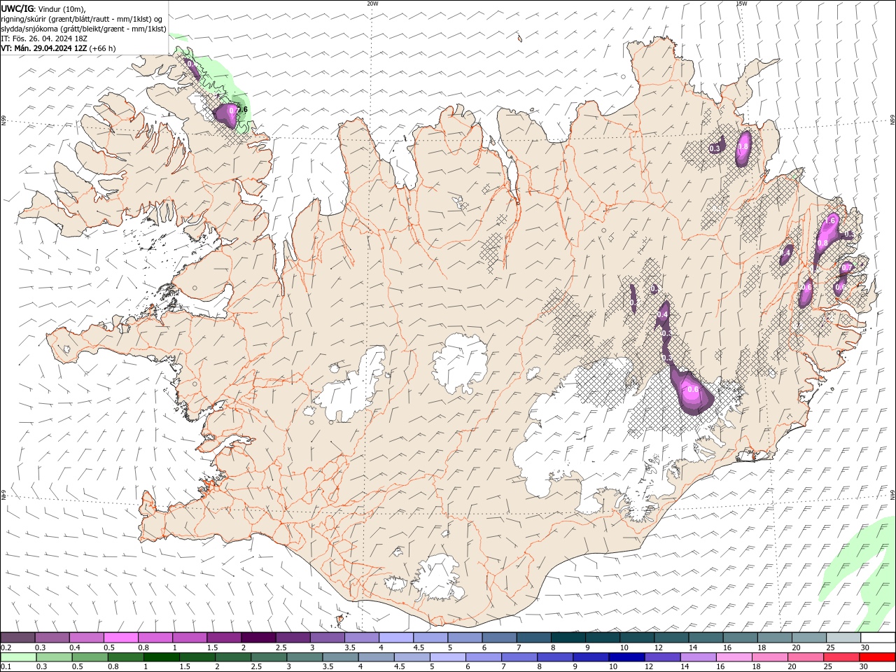Select the red 25 swatch in lower legend row

841,657
